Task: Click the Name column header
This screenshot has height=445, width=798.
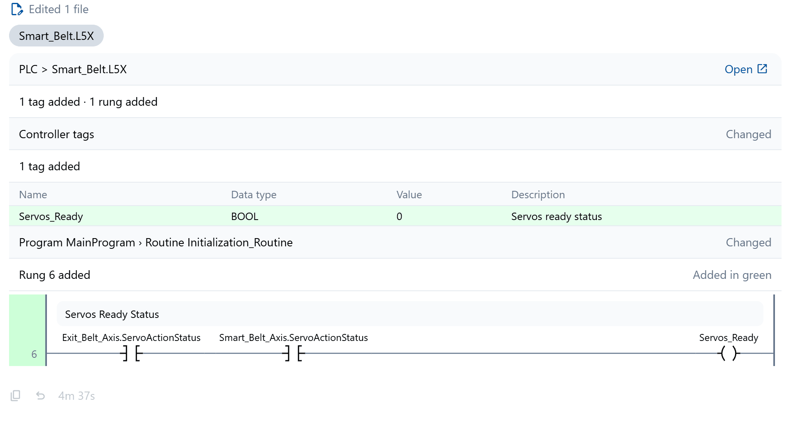Action: tap(33, 195)
